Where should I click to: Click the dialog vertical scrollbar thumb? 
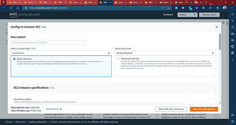tap(220, 42)
